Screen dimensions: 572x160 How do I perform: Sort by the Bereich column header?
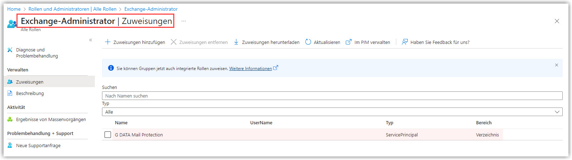484,122
